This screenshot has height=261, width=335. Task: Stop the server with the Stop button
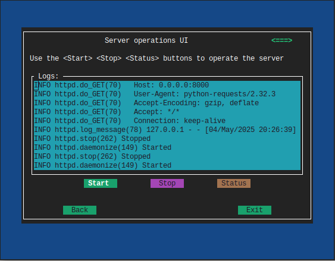pyautogui.click(x=167, y=183)
